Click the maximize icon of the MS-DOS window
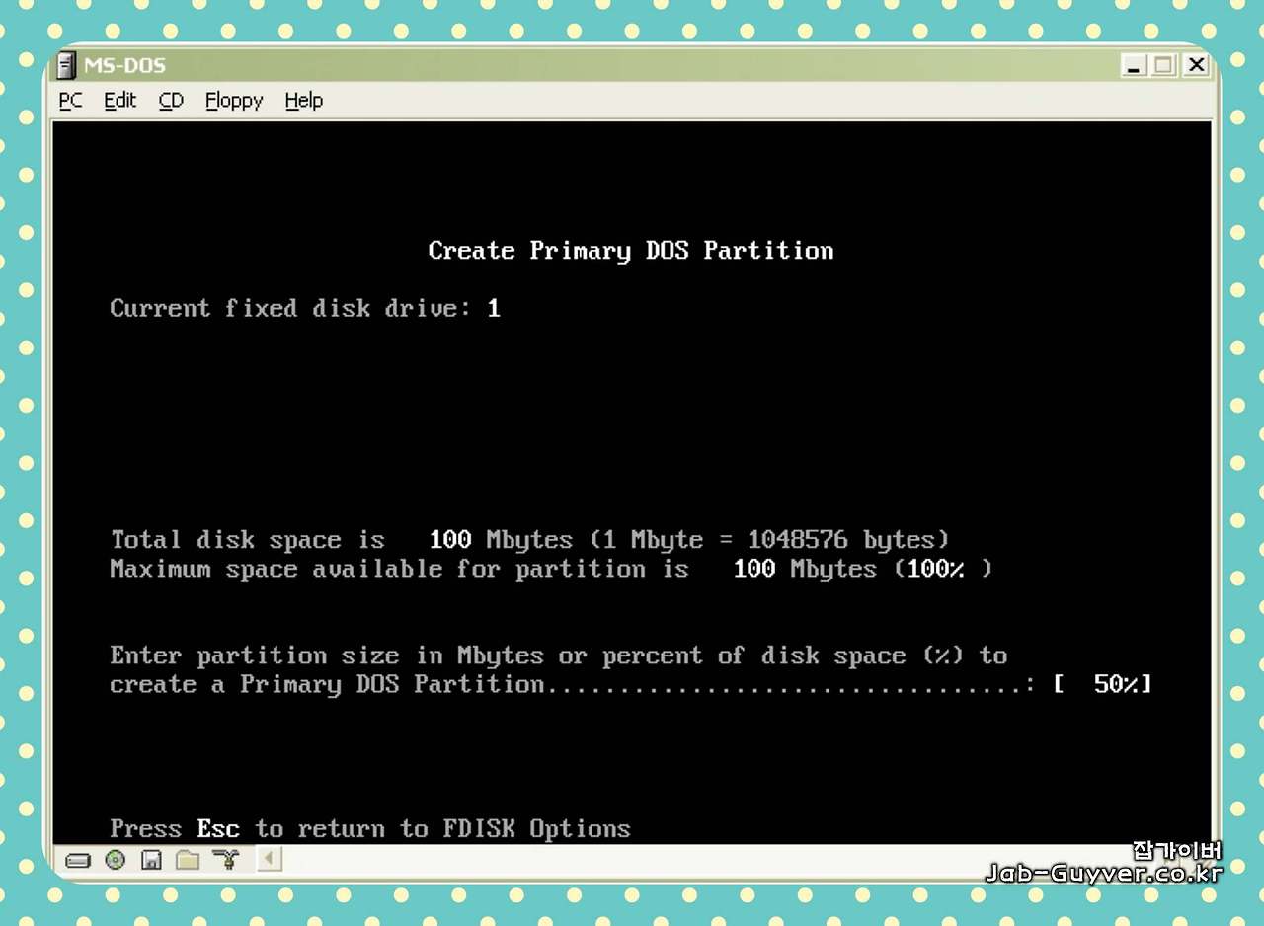1264x926 pixels. [x=1163, y=65]
